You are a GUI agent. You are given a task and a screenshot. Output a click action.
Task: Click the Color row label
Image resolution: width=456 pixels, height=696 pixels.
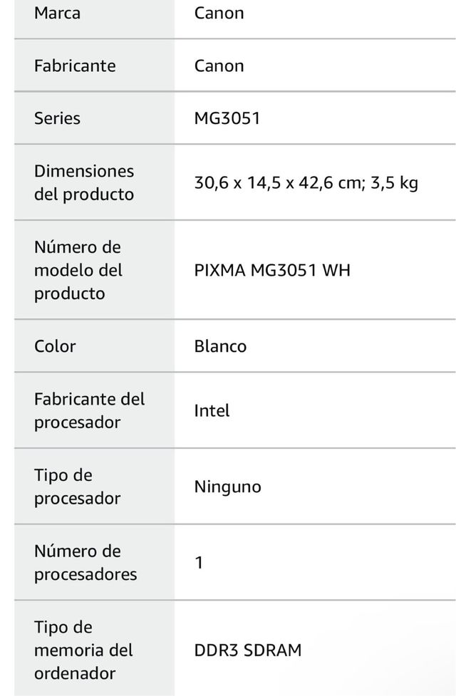[x=55, y=346]
